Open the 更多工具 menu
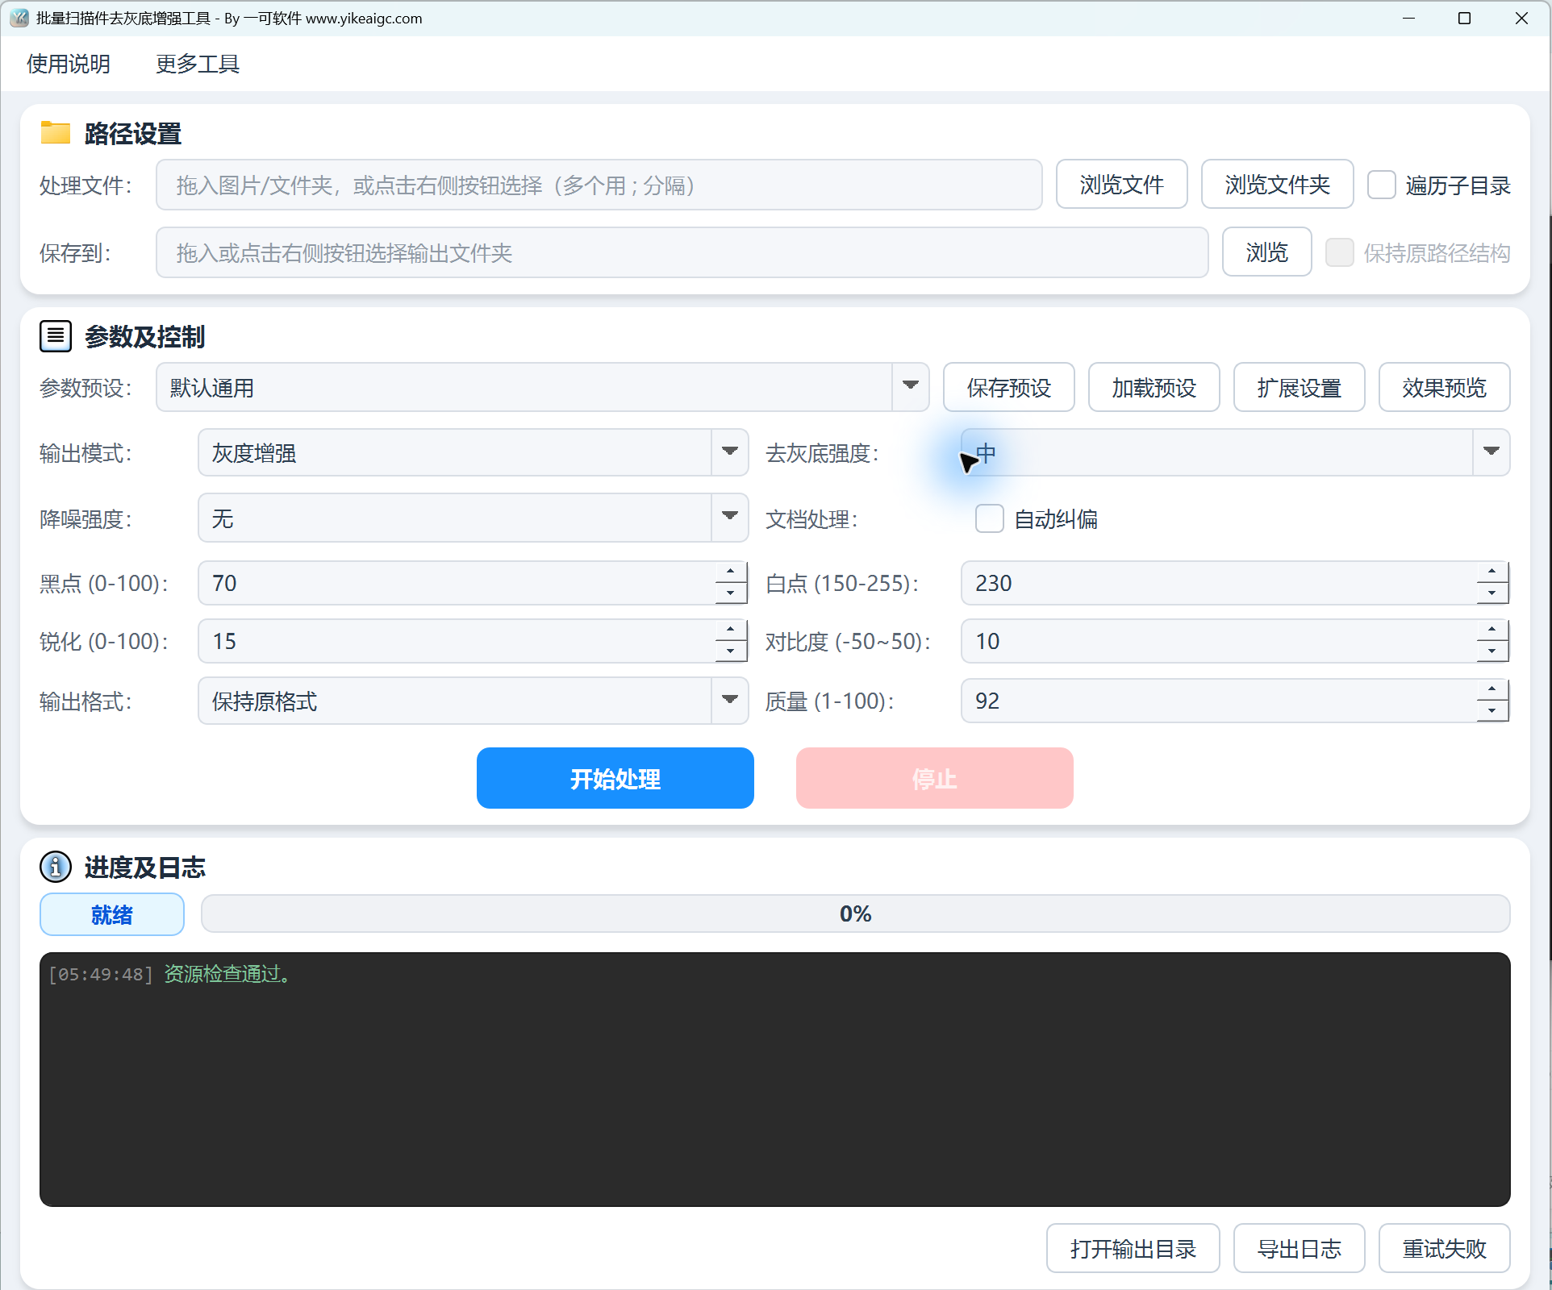 [x=198, y=64]
